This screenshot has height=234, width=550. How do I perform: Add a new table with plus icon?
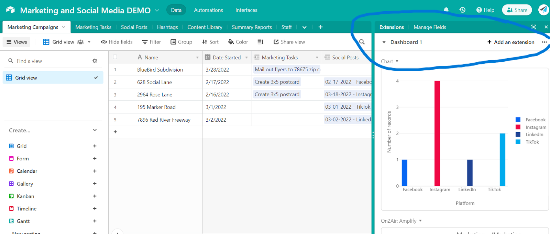pos(320,27)
